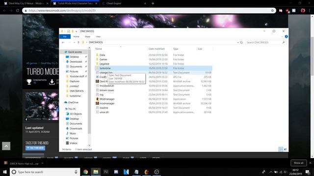Expand the File Explorer ribbon
The width and height of the screenshot is (314, 176).
(282, 37)
